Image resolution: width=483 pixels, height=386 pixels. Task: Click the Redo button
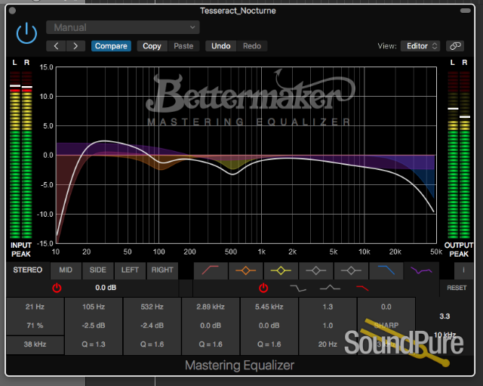(252, 46)
